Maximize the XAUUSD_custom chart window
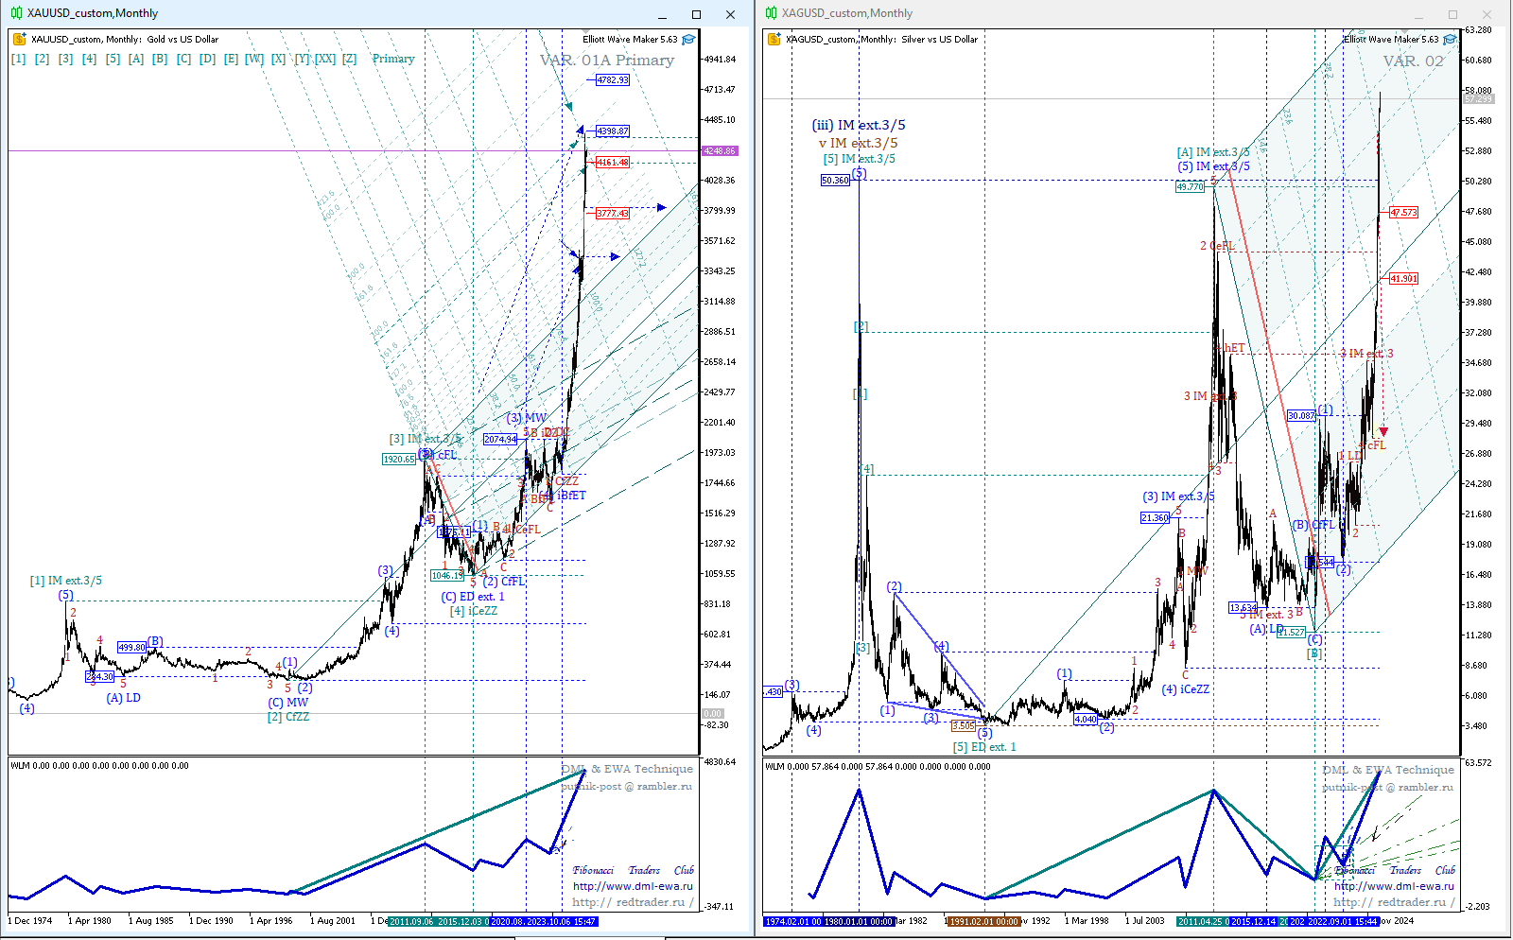Viewport: 1513px width, 940px height. (696, 14)
